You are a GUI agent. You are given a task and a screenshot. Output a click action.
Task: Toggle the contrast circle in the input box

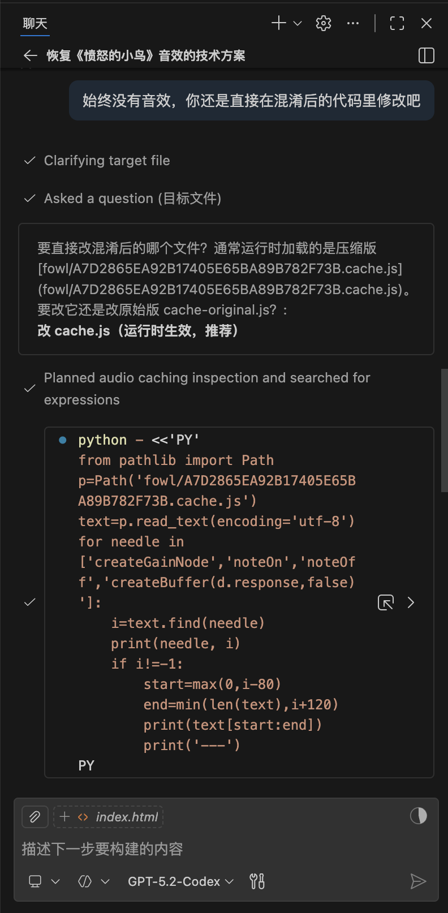(418, 816)
